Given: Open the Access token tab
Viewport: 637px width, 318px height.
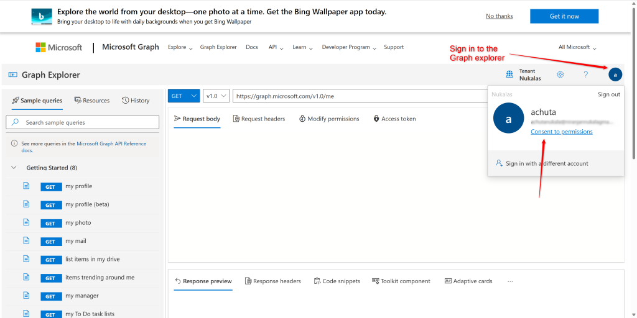Looking at the screenshot, I should [394, 119].
